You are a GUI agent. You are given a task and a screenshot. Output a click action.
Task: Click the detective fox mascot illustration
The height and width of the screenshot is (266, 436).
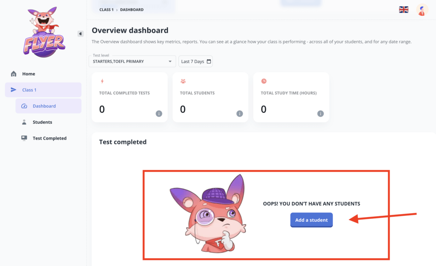pos(208,212)
